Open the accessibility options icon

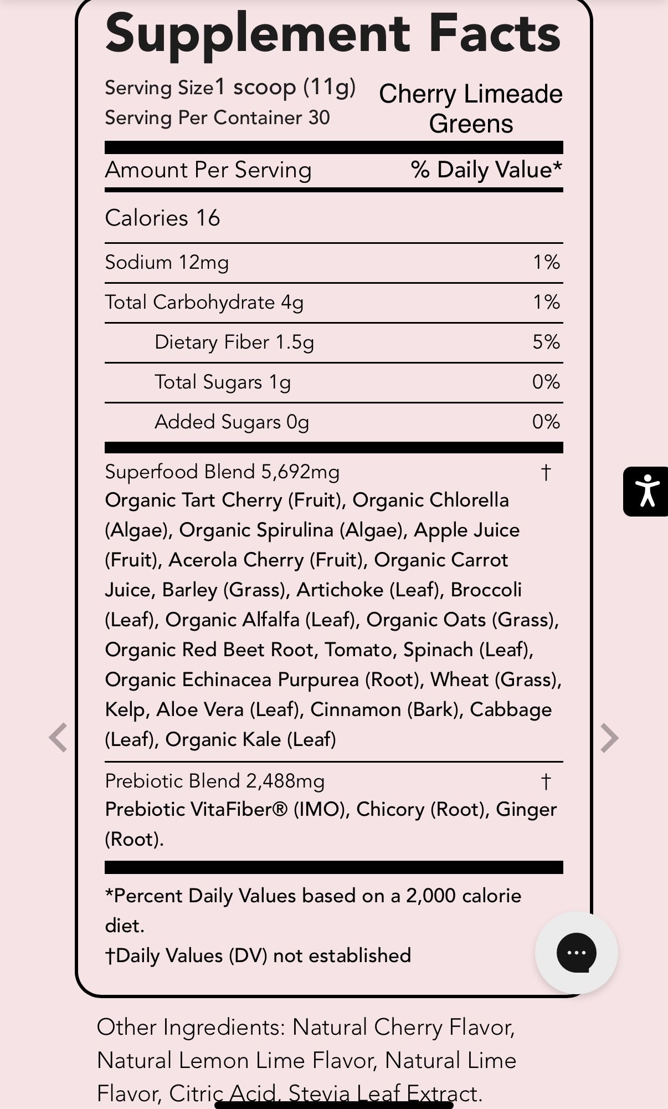pyautogui.click(x=646, y=492)
